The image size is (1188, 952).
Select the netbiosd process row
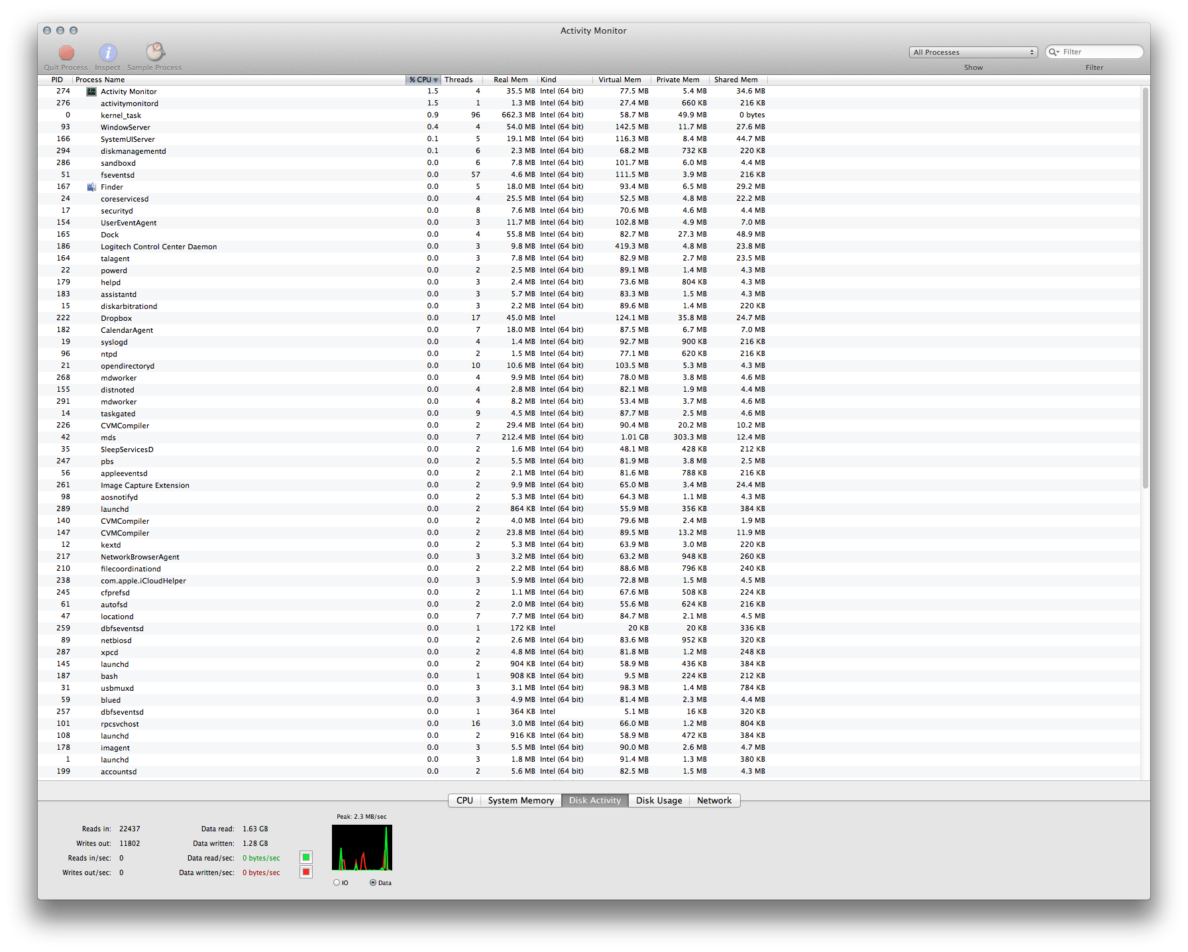[590, 640]
